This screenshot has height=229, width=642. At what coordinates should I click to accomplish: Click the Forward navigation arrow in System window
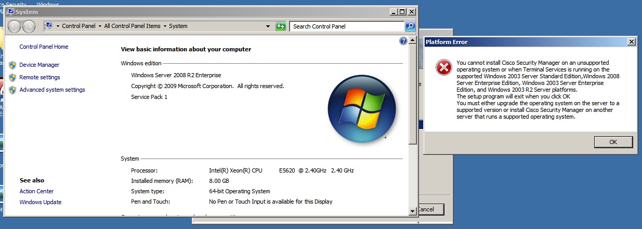click(29, 26)
